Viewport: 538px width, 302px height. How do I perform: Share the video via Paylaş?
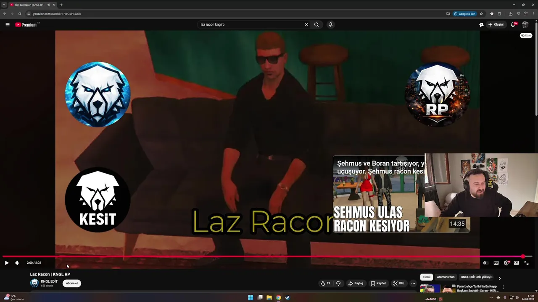(356, 283)
